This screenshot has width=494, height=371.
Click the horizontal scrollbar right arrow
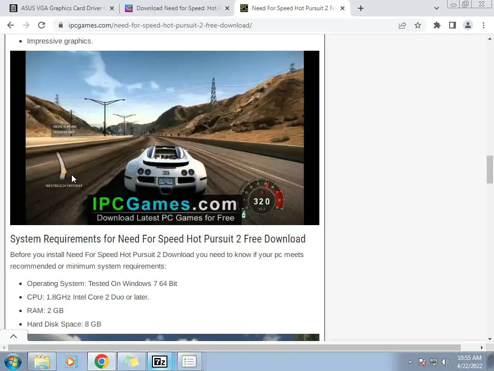(x=482, y=347)
